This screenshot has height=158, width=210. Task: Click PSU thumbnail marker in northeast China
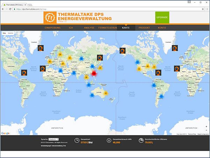(100, 58)
